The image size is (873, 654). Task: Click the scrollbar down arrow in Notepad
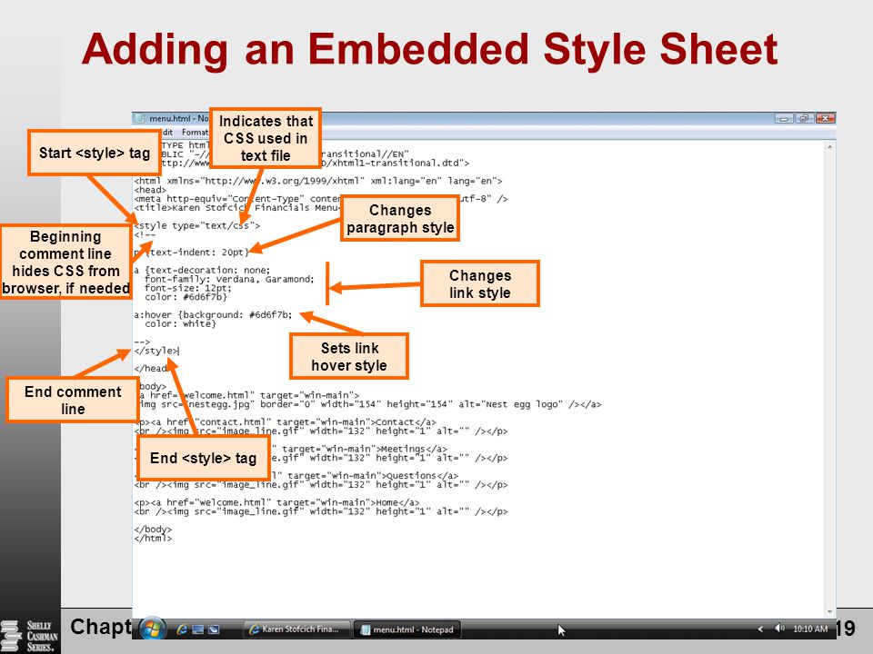(829, 611)
